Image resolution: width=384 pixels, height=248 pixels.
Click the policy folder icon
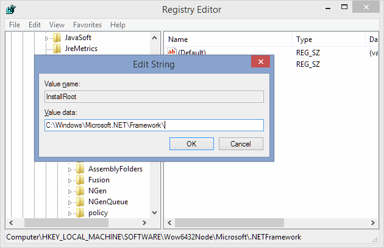point(80,213)
